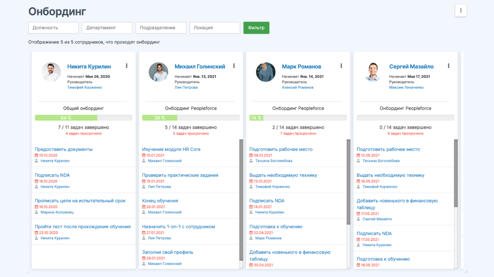The width and height of the screenshot is (494, 277).
Task: Click overdue text 4 задач просрочено
Action: coord(83,134)
